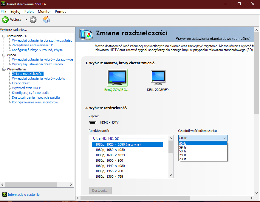This screenshot has width=260, height=202.
Task: Open Dostosuj rozmiar i pozycję pulpitu
Action: [x=36, y=98]
